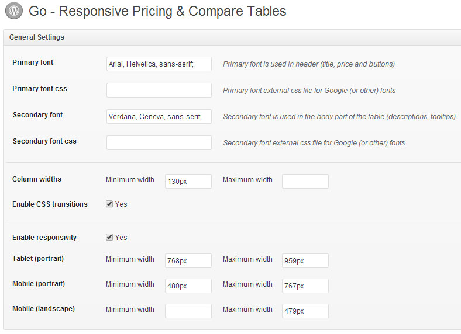Click the Enable CSS transitions label
The image size is (461, 334).
(x=50, y=204)
